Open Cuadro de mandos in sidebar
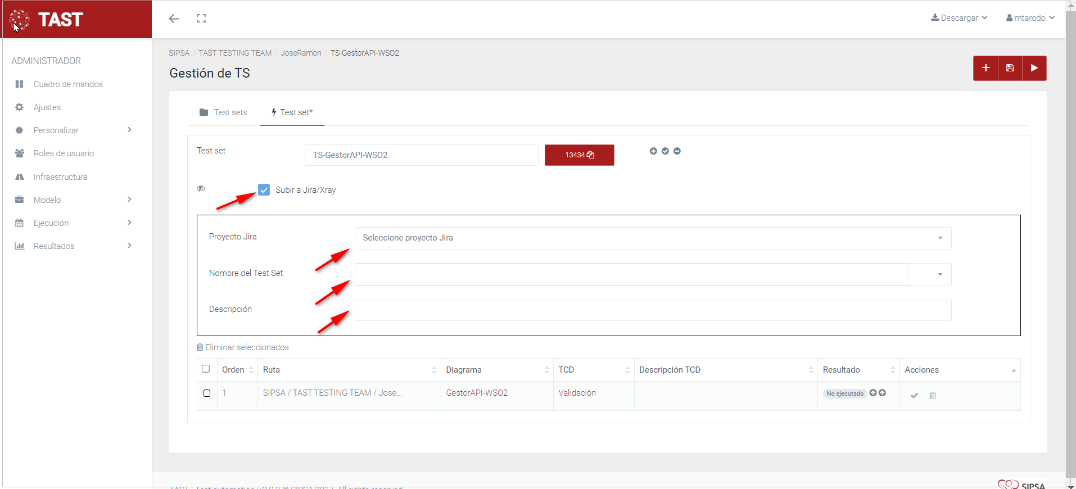The width and height of the screenshot is (1076, 489). point(68,84)
